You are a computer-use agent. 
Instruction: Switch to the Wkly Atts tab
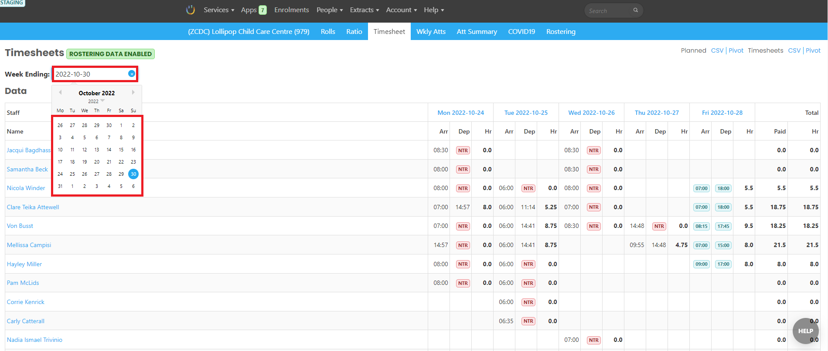pyautogui.click(x=431, y=31)
